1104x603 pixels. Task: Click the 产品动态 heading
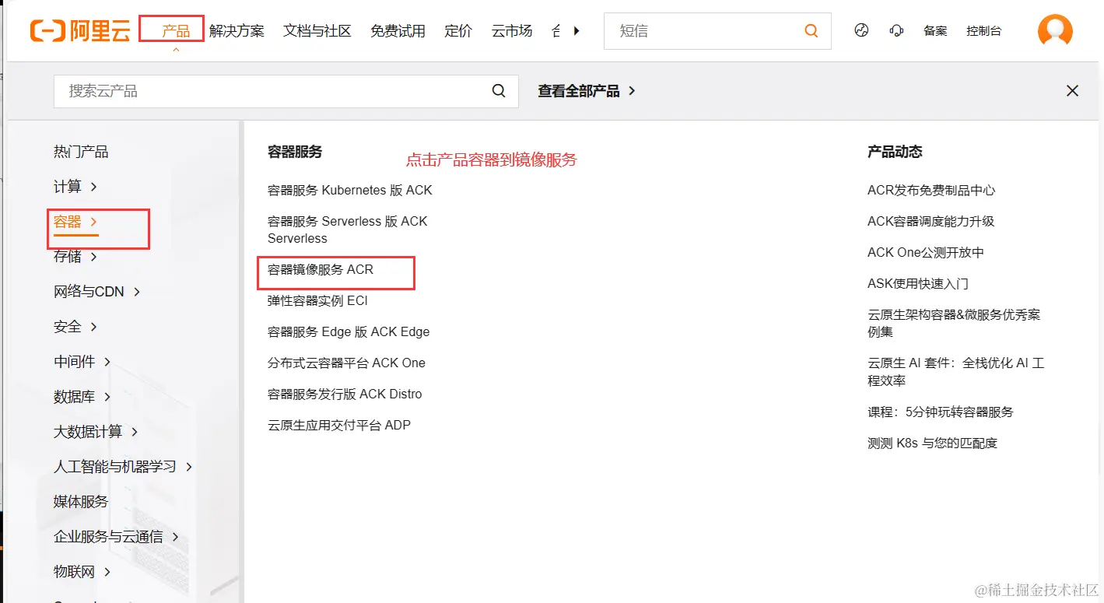point(895,152)
